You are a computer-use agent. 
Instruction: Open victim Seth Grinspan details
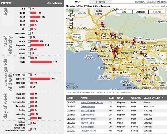pyautogui.click(x=88, y=110)
